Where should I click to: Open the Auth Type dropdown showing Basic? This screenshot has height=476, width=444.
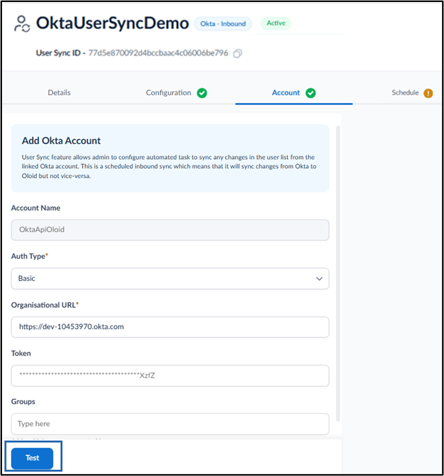pos(170,278)
